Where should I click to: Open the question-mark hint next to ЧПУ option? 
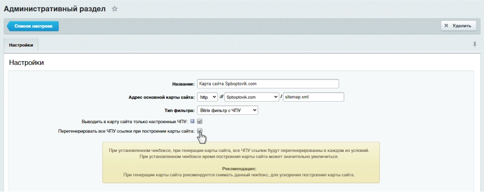pos(192,121)
